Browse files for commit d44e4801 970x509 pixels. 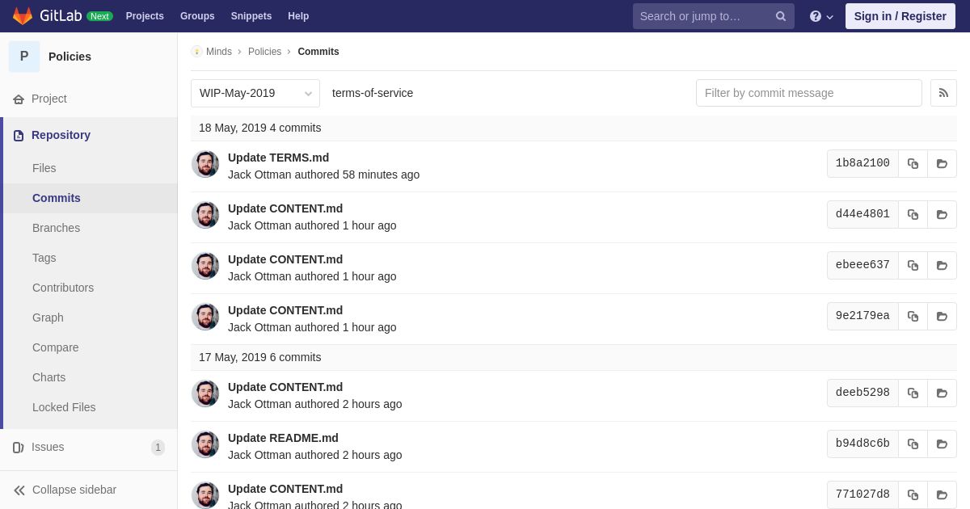pyautogui.click(x=942, y=214)
